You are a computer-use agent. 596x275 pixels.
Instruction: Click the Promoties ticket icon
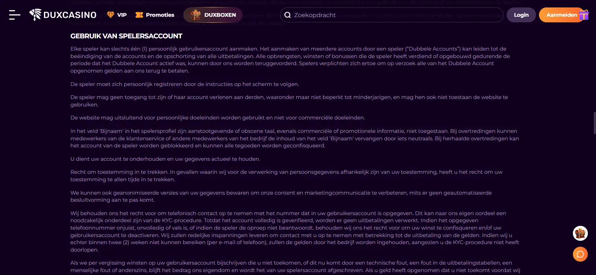coord(139,15)
